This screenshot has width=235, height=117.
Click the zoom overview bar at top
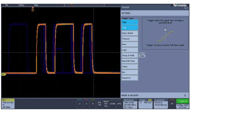[84, 5]
